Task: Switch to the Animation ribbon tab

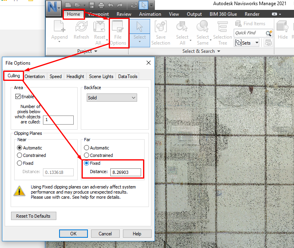Action: [x=150, y=14]
